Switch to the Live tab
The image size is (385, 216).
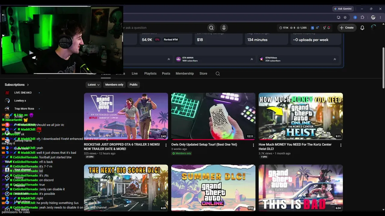pos(135,73)
